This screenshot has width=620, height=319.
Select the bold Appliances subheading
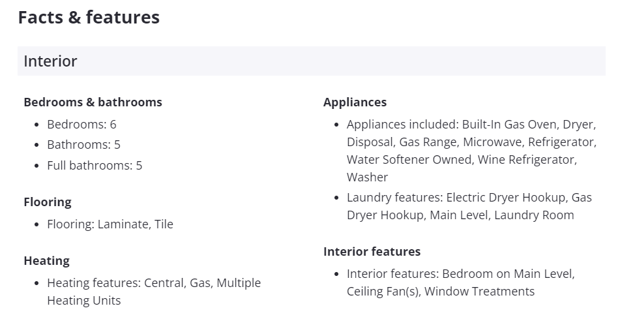point(355,102)
